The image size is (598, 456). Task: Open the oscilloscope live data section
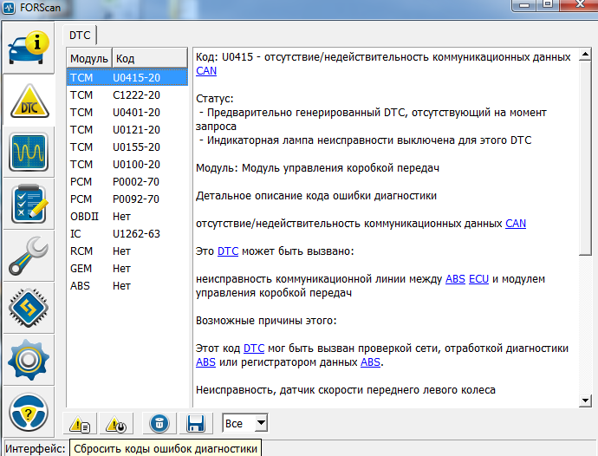pos(29,153)
